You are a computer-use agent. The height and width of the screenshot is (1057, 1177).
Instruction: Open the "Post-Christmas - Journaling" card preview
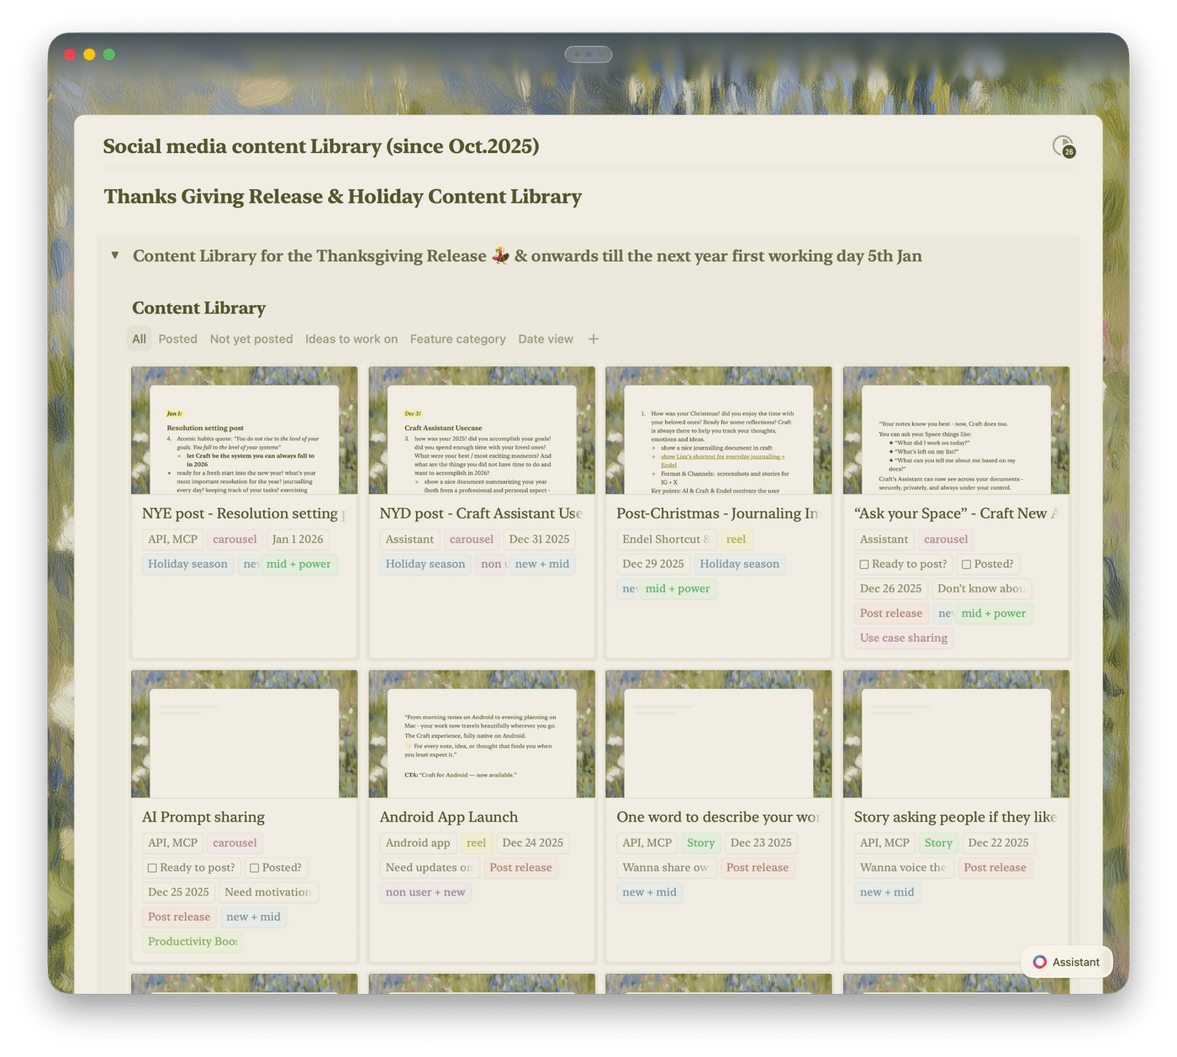(718, 429)
